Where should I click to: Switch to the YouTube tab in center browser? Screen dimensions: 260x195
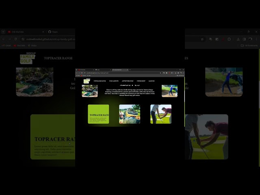(x=85, y=70)
